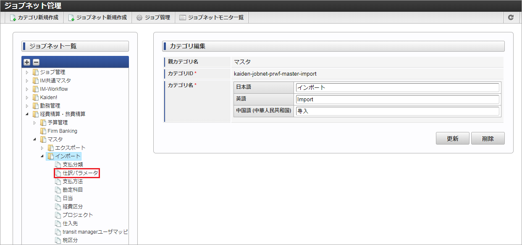Click the 勤務管理 folder icon
The height and width of the screenshot is (245, 522).
click(x=35, y=106)
